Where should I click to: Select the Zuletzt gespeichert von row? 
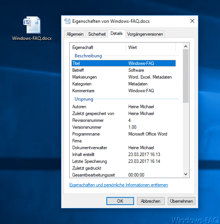click(123, 114)
